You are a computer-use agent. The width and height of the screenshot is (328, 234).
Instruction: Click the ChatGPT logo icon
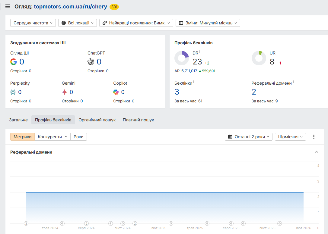pos(91,61)
